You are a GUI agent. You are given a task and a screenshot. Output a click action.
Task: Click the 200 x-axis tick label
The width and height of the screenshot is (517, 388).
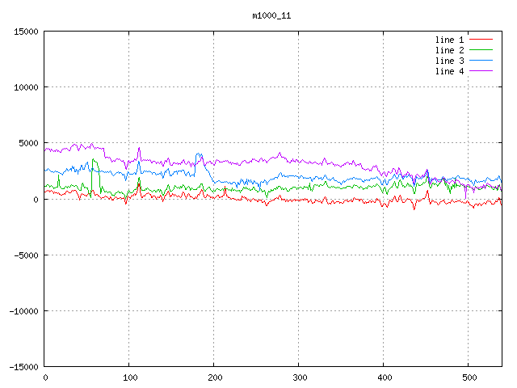point(214,377)
